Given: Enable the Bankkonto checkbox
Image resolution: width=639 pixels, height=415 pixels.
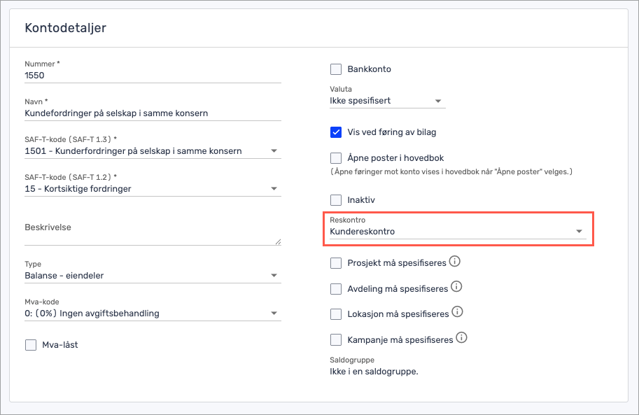Looking at the screenshot, I should coord(336,69).
